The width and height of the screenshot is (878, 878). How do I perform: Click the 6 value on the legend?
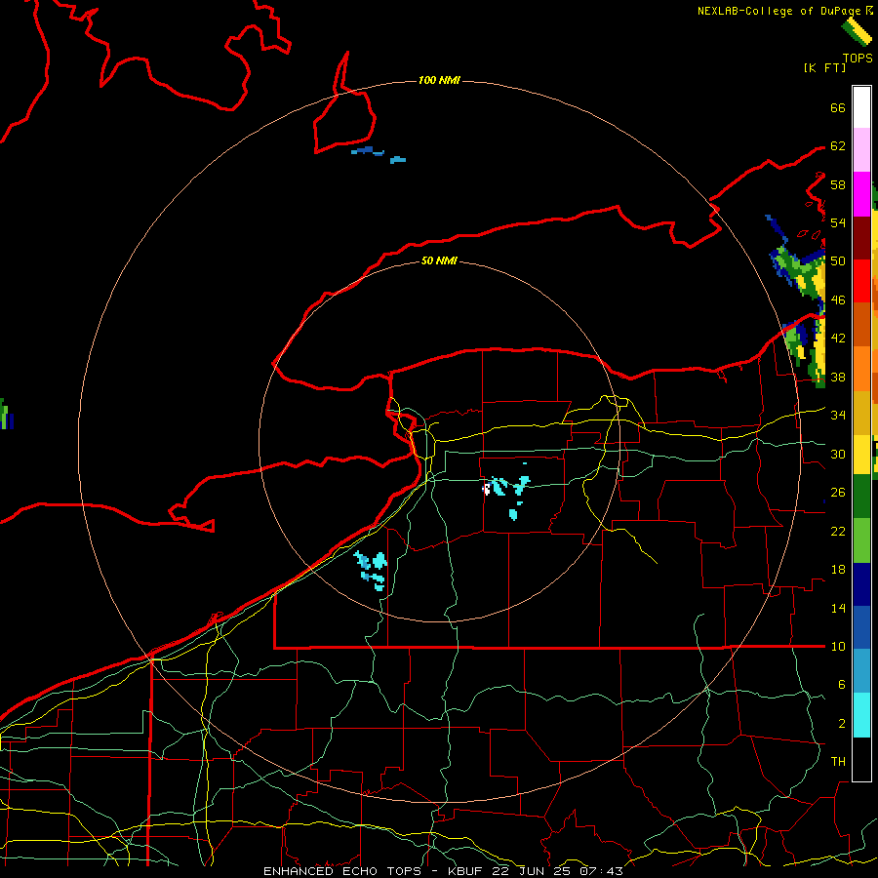tap(841, 685)
